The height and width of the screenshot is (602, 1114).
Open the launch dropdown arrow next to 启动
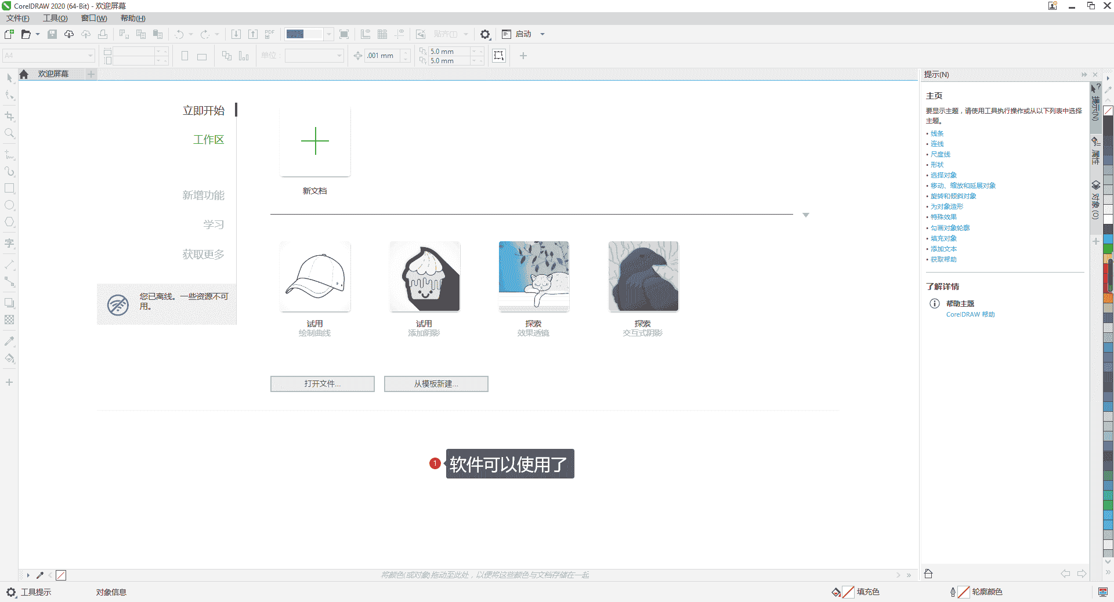point(542,34)
